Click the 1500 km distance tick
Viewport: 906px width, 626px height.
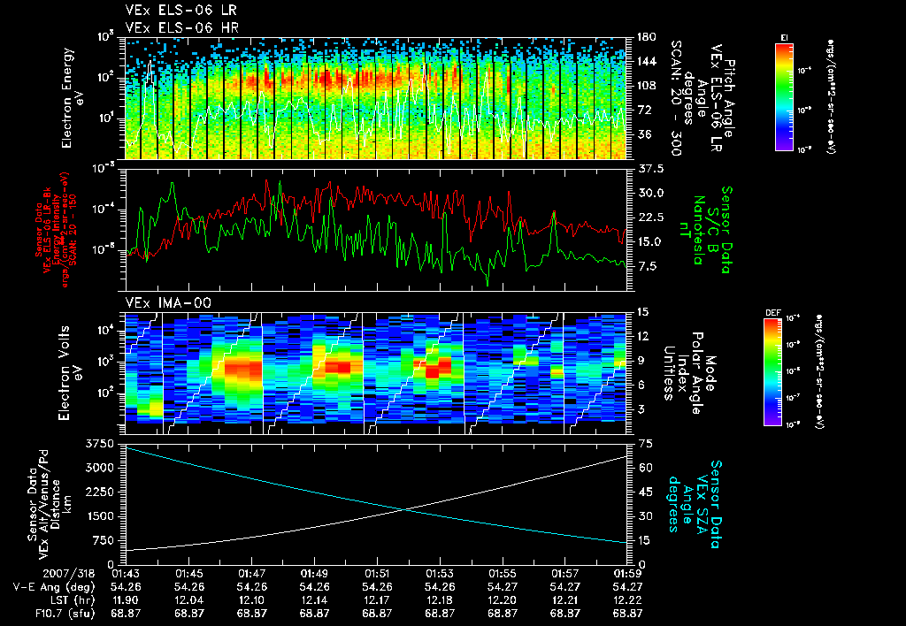101,516
